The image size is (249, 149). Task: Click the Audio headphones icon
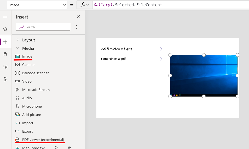[18, 98]
